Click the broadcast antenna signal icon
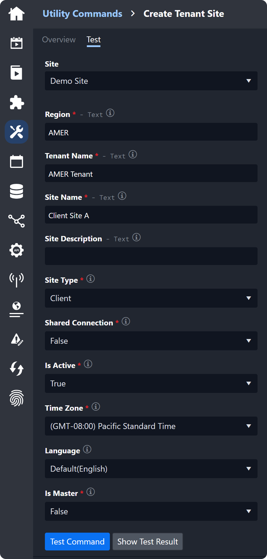Viewport: 267px width, 559px height. [x=17, y=279]
